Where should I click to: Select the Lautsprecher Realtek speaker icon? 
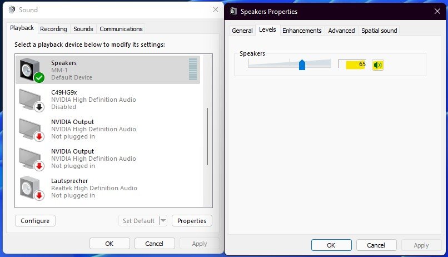point(31,188)
